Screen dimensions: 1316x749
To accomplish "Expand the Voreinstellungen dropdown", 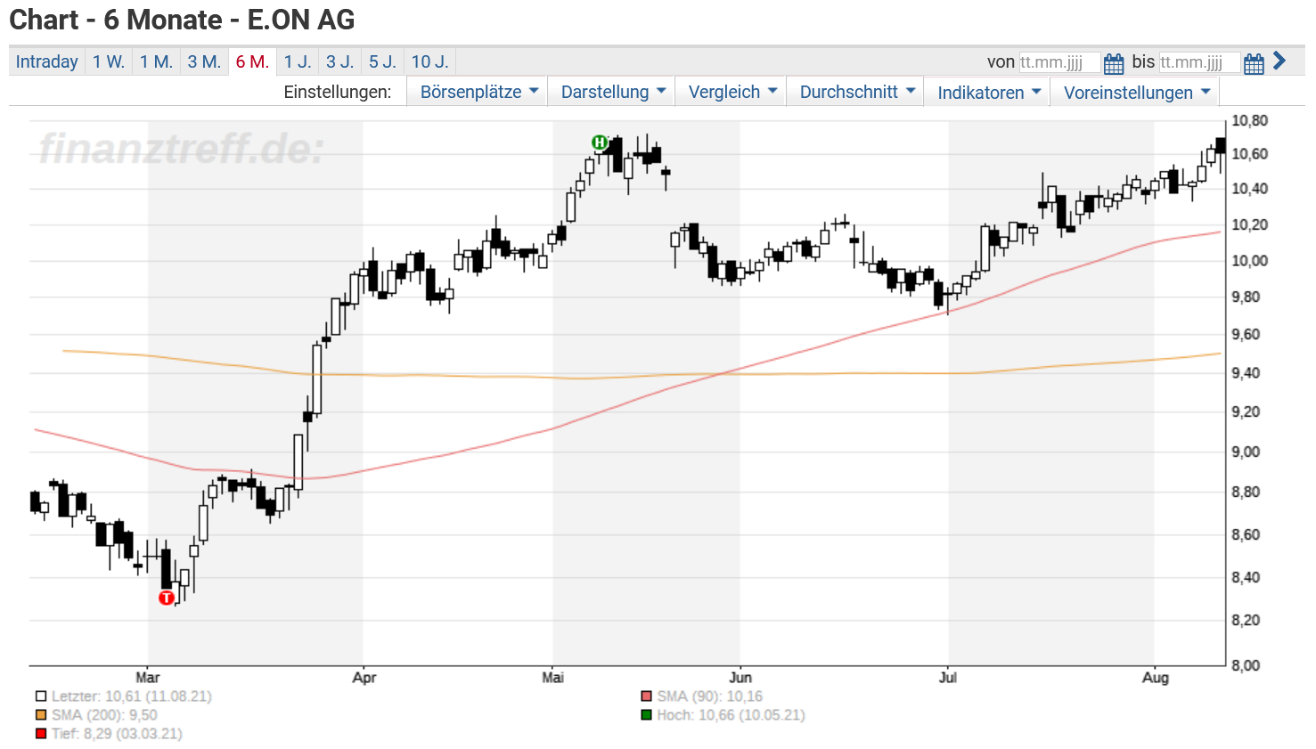I will coord(1135,92).
